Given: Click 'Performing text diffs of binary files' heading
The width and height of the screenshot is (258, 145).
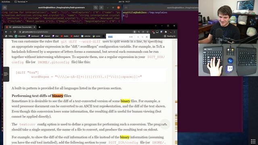Looking at the screenshot, I should (42, 96).
